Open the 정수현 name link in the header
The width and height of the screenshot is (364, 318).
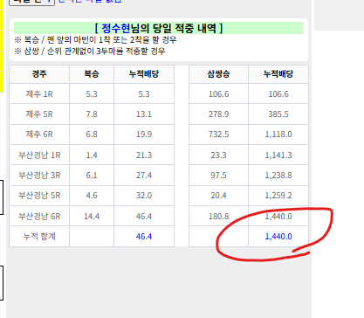click(116, 28)
